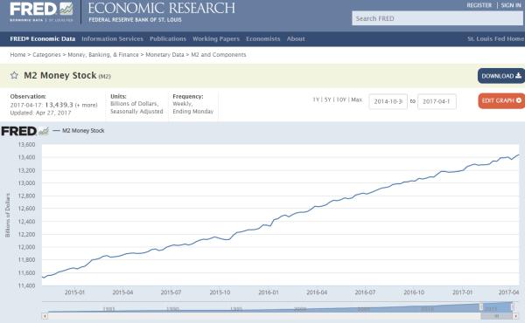Viewport: 525px width, 323px height.
Task: Click the start date field 2014-10
Action: click(388, 101)
